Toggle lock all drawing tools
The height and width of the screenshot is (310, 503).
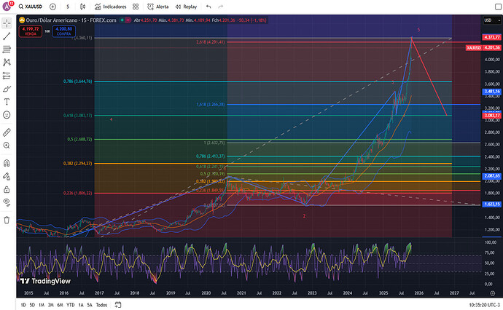click(x=7, y=190)
